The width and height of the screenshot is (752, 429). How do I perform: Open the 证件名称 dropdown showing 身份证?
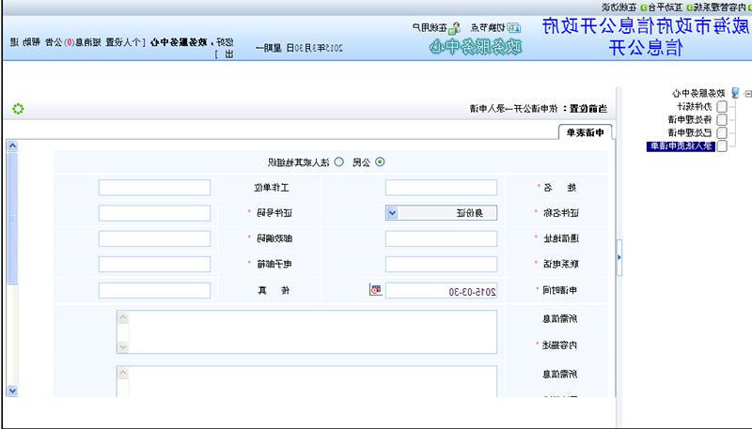[441, 213]
